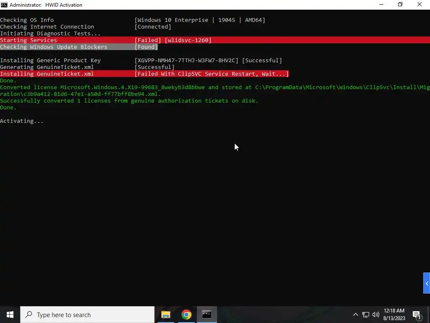This screenshot has height=323, width=430.
Task: Click the '[Found]' status text
Action: click(x=146, y=47)
